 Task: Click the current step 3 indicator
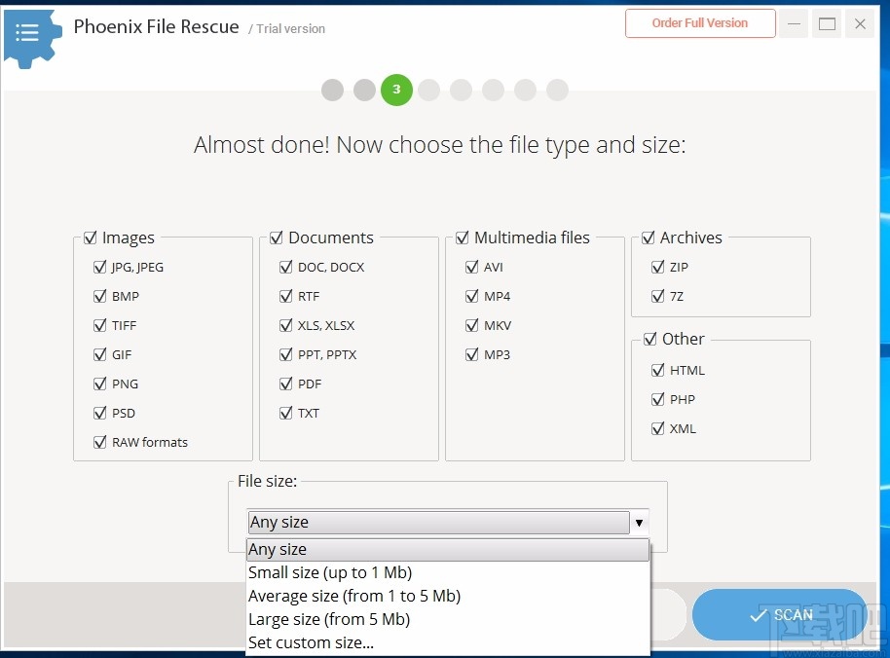click(396, 91)
